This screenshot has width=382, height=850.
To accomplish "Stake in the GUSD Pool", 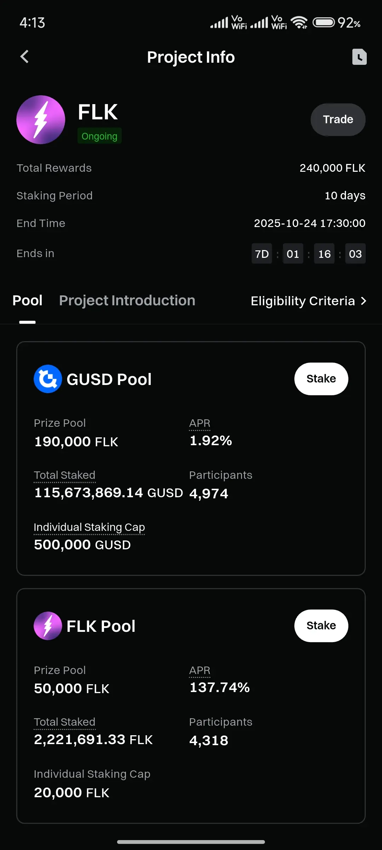I will [321, 379].
